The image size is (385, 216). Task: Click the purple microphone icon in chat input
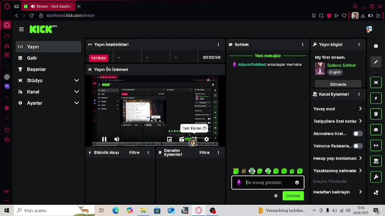pos(239,182)
